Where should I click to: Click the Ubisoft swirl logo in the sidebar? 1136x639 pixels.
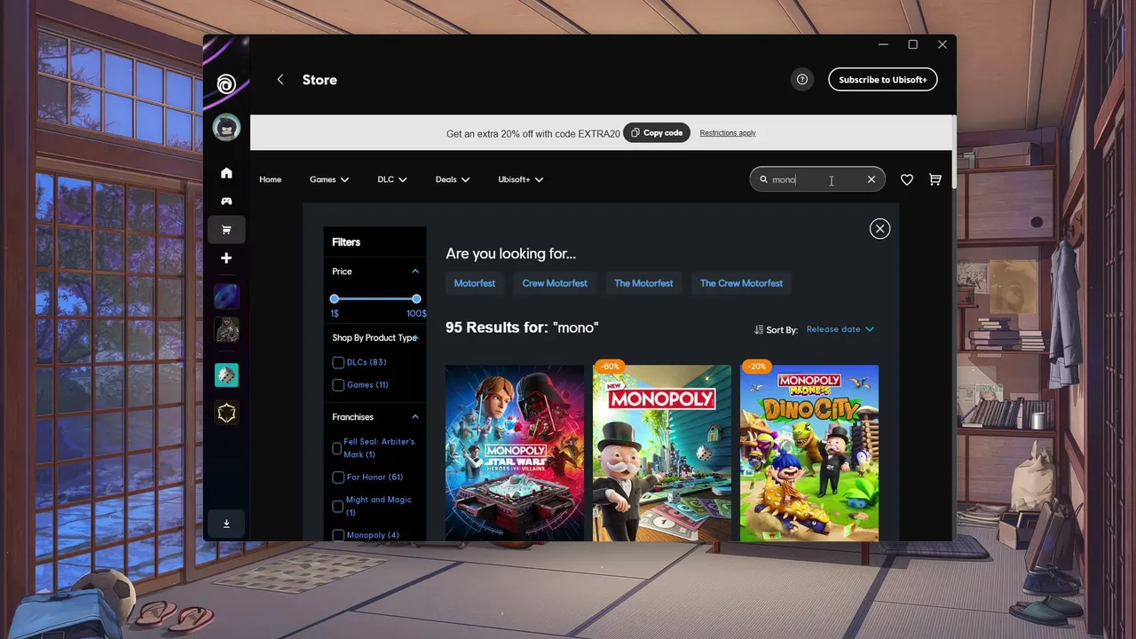(226, 83)
